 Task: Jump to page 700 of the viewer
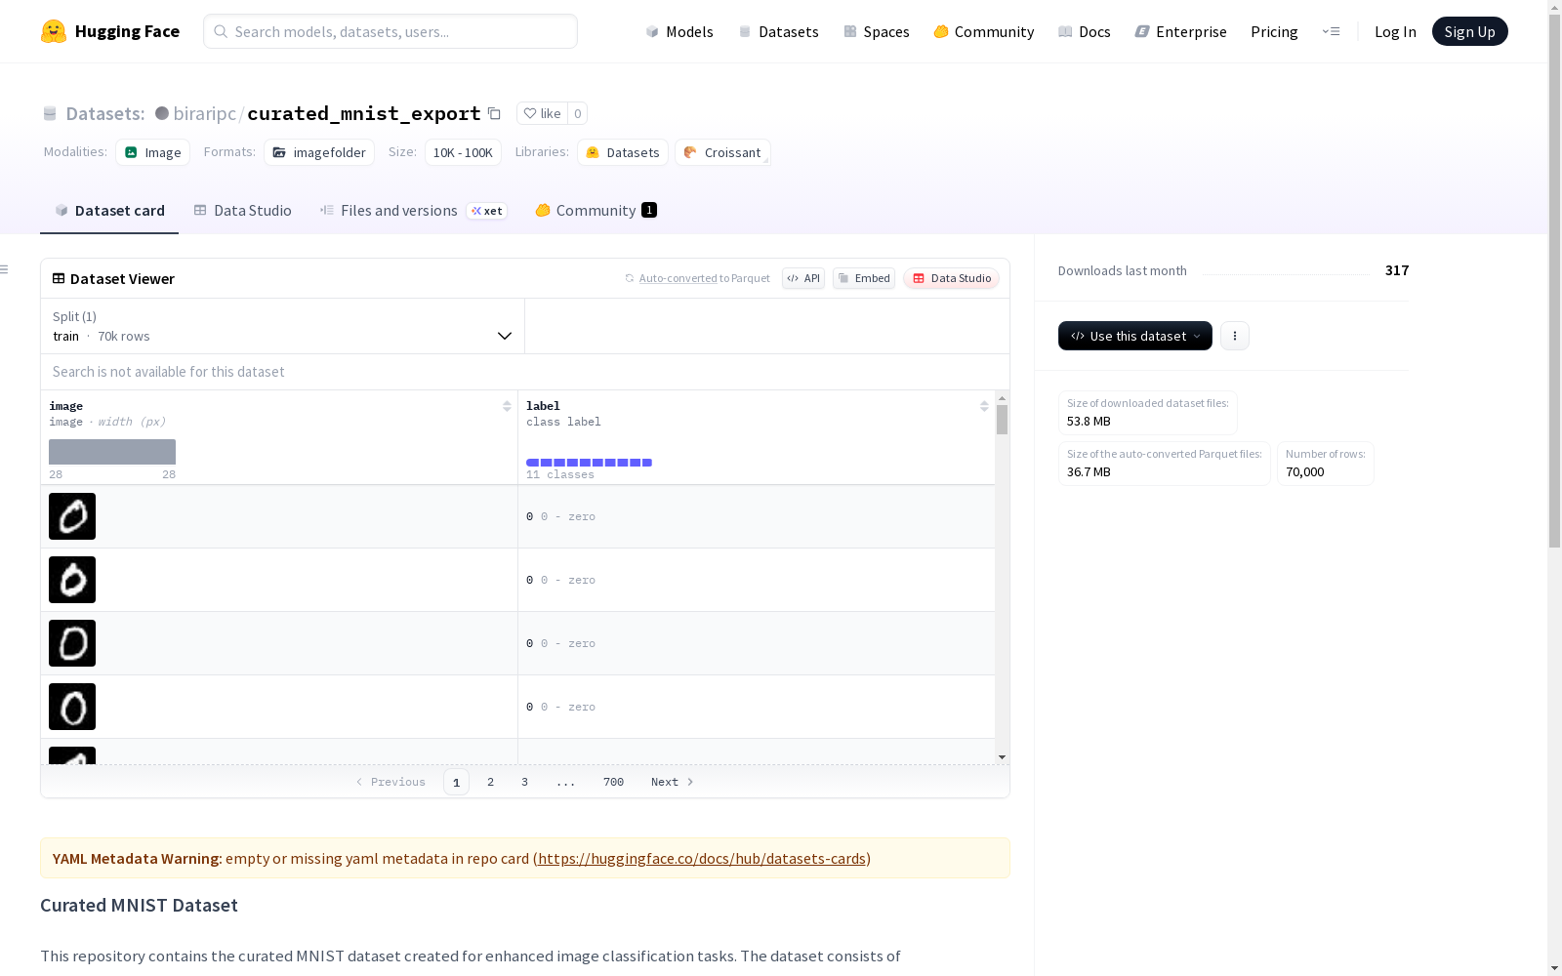pos(613,782)
